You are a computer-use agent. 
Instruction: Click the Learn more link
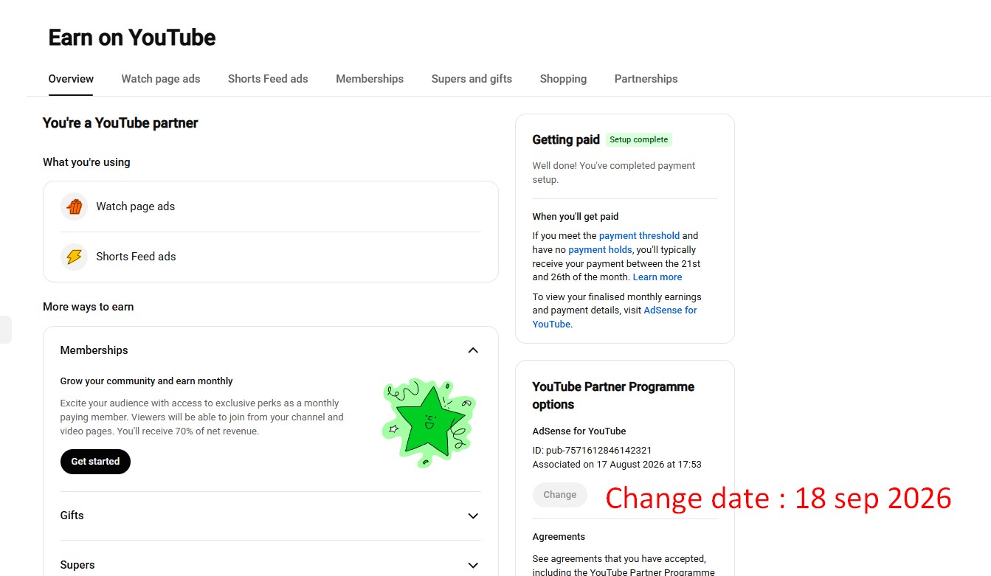[x=657, y=277]
